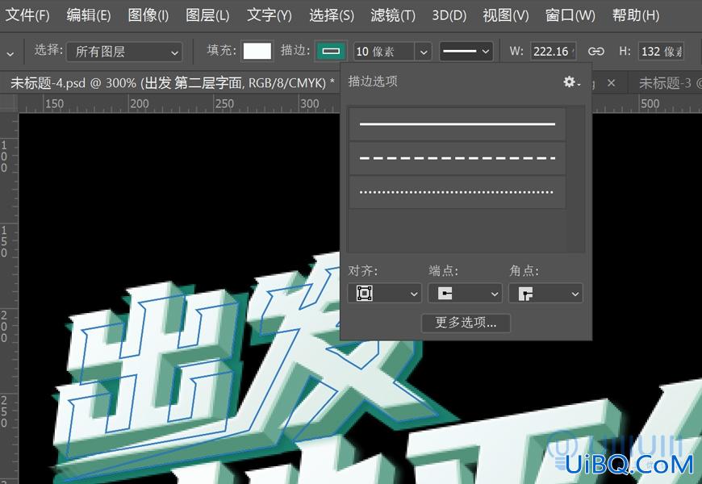The height and width of the screenshot is (484, 702).
Task: Edit the W width value field
Action: click(554, 51)
